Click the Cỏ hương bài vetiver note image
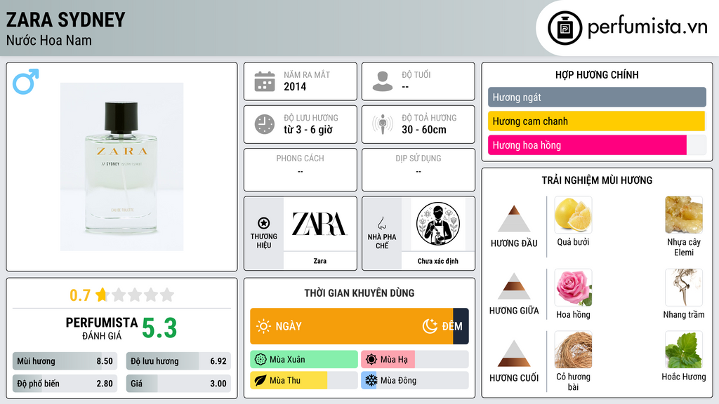The image size is (719, 404). tap(573, 350)
